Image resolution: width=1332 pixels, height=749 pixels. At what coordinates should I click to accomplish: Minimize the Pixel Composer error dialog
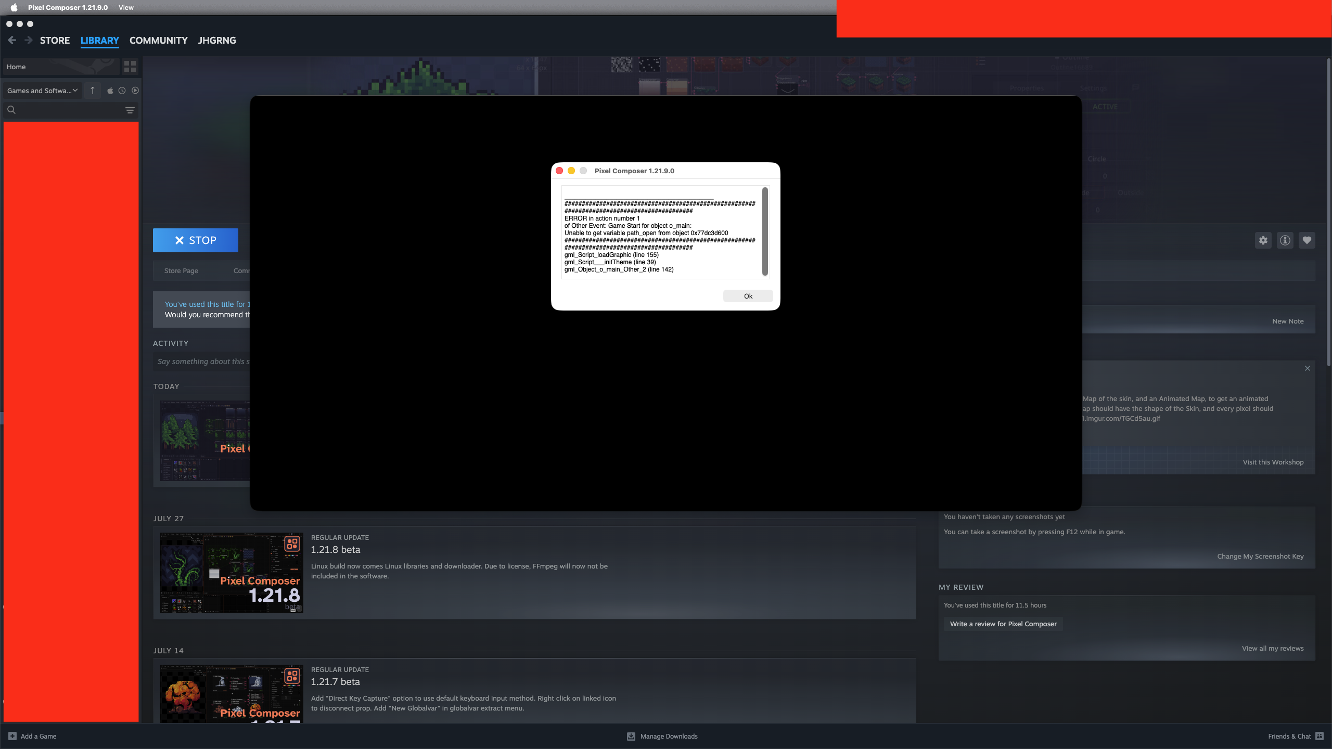tap(571, 171)
